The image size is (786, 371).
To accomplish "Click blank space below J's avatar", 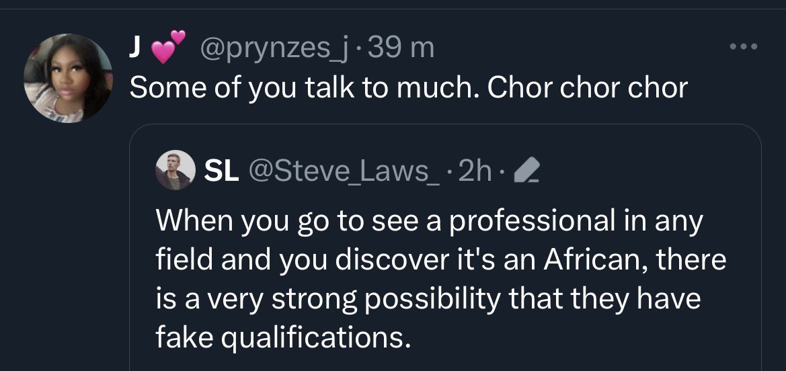I will [x=69, y=235].
